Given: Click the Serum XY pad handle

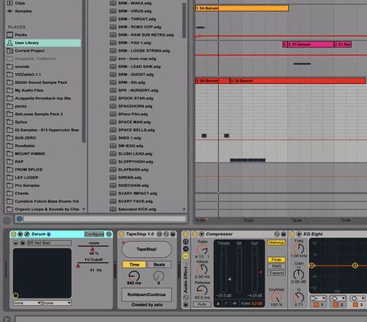Looking at the screenshot, I should 15,295.
